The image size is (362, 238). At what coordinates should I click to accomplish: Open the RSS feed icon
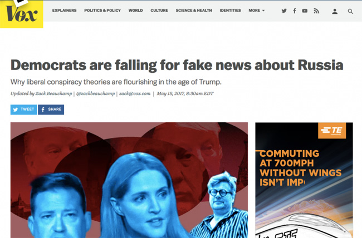coord(316,11)
